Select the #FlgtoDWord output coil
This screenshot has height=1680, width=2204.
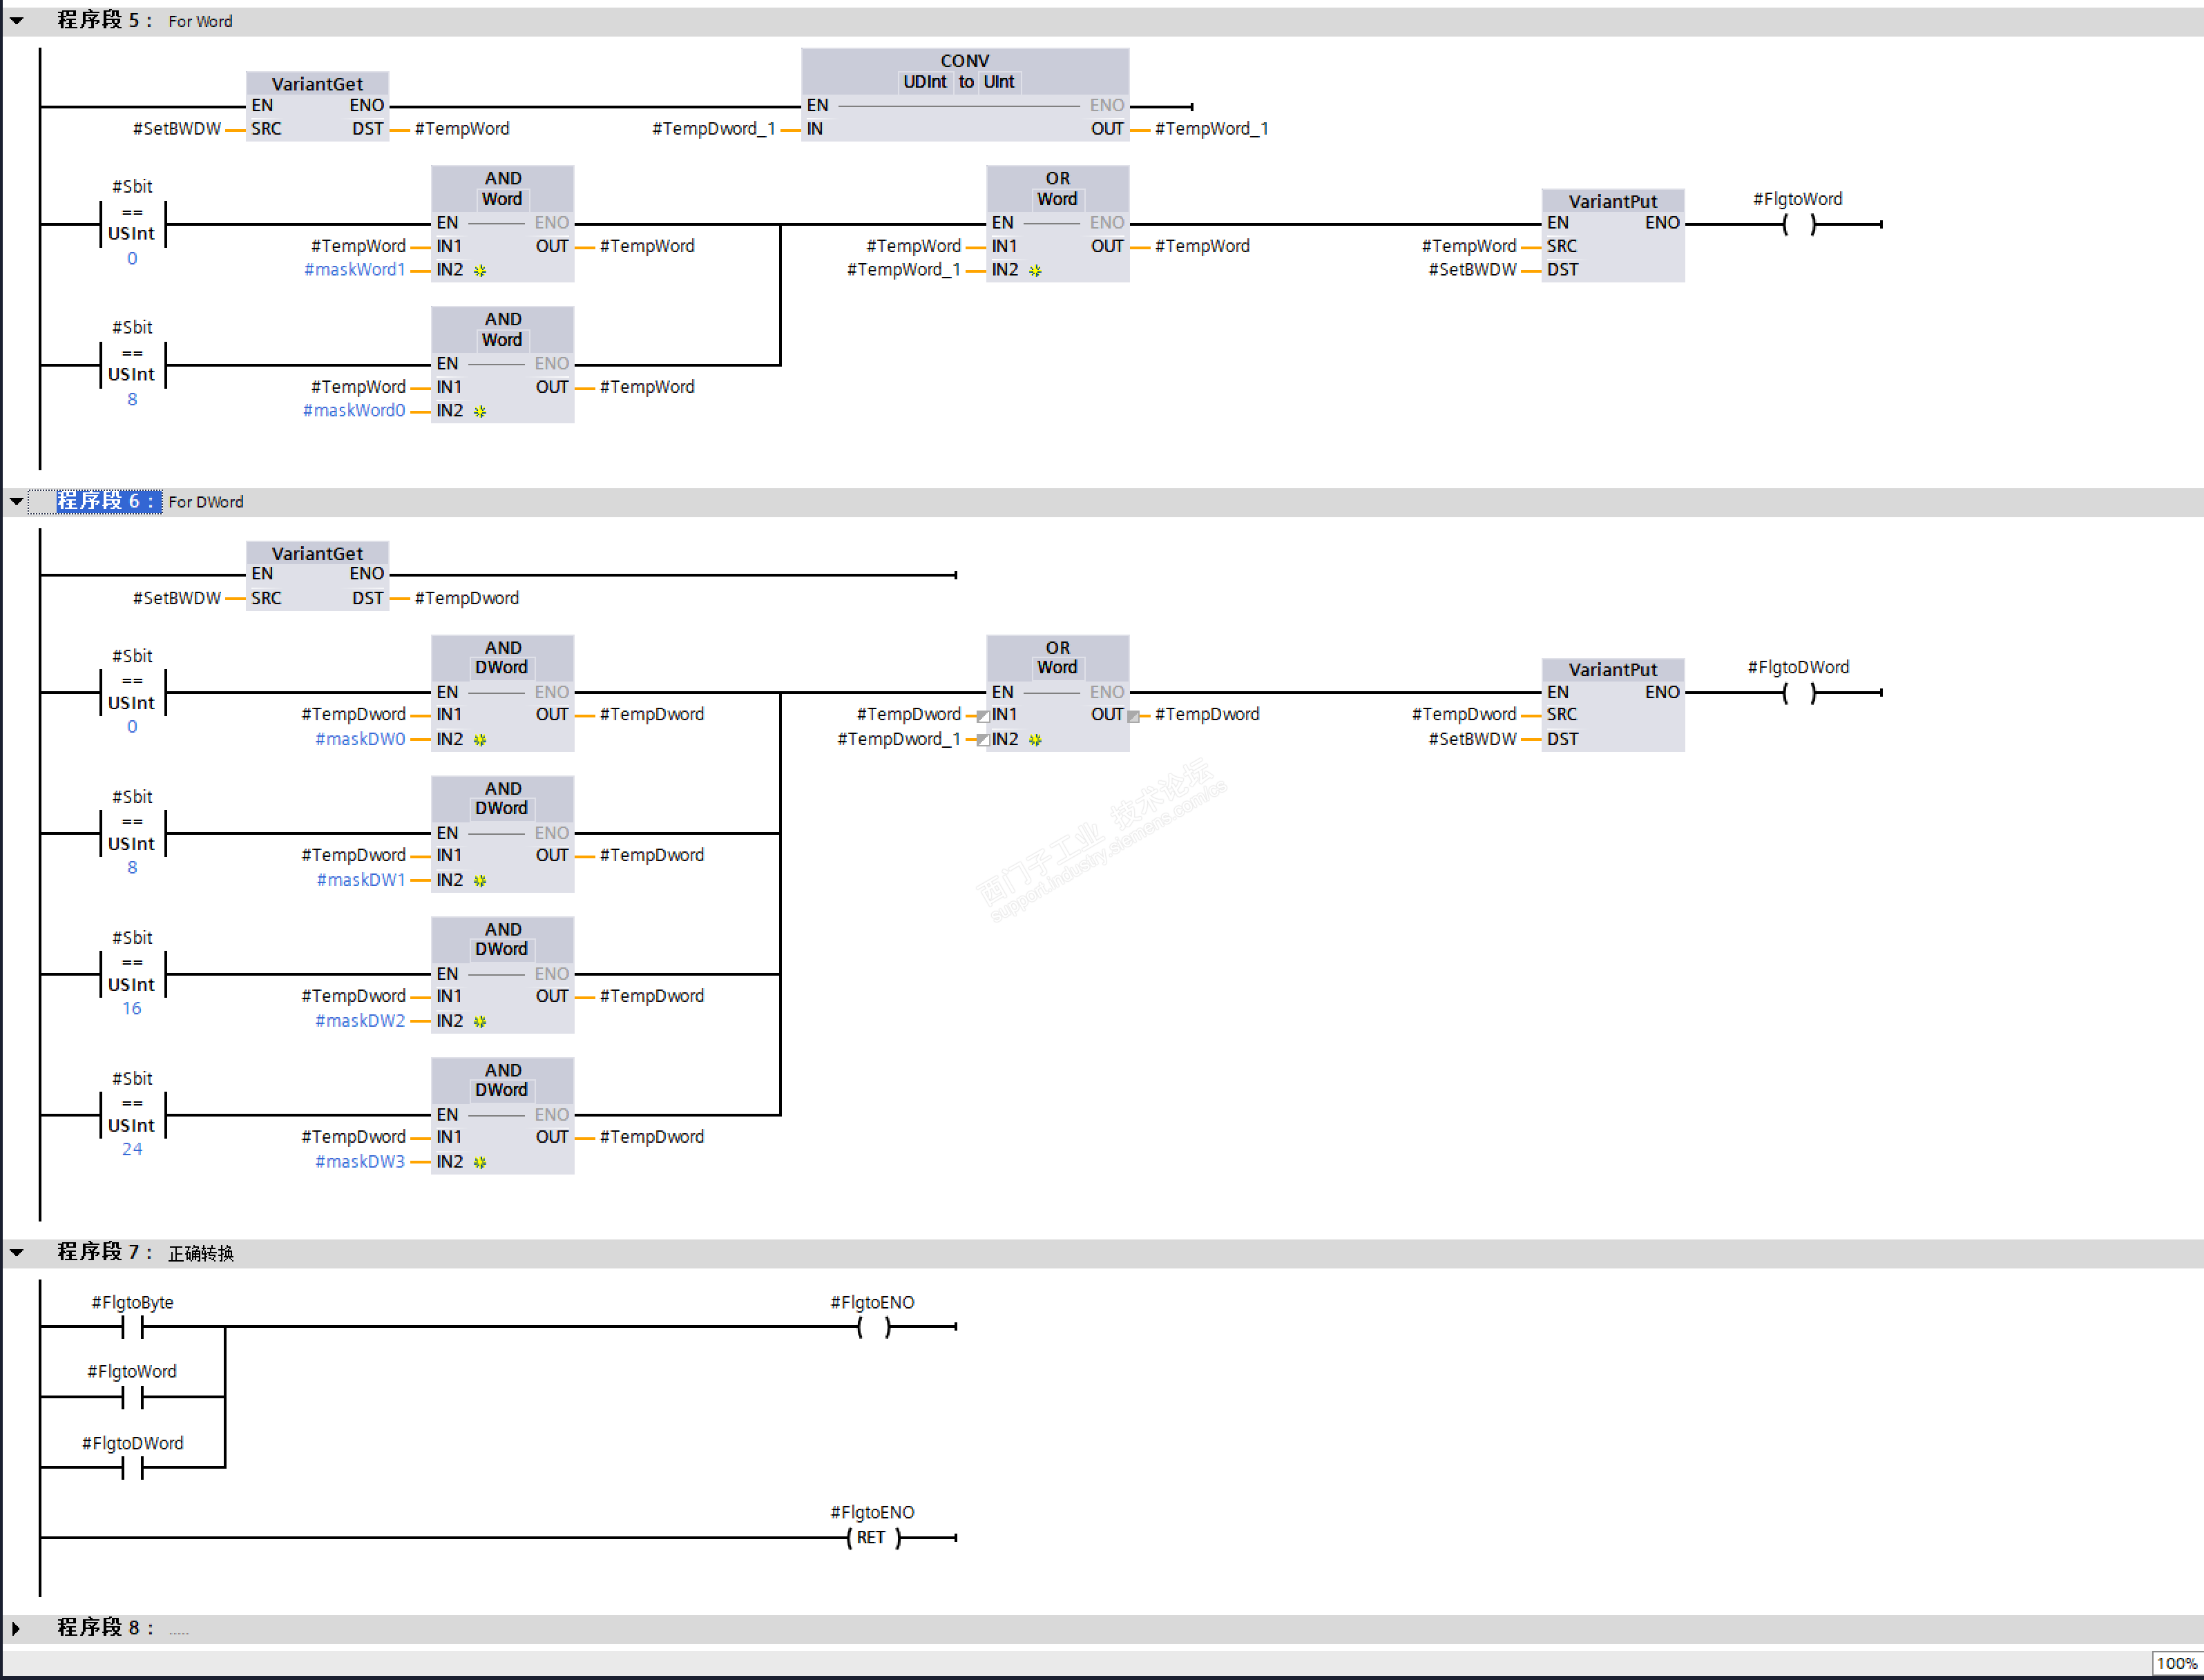point(1799,693)
